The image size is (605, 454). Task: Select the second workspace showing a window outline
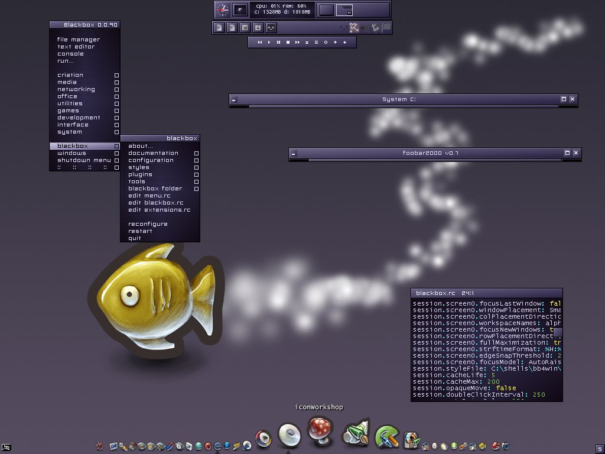click(x=344, y=10)
